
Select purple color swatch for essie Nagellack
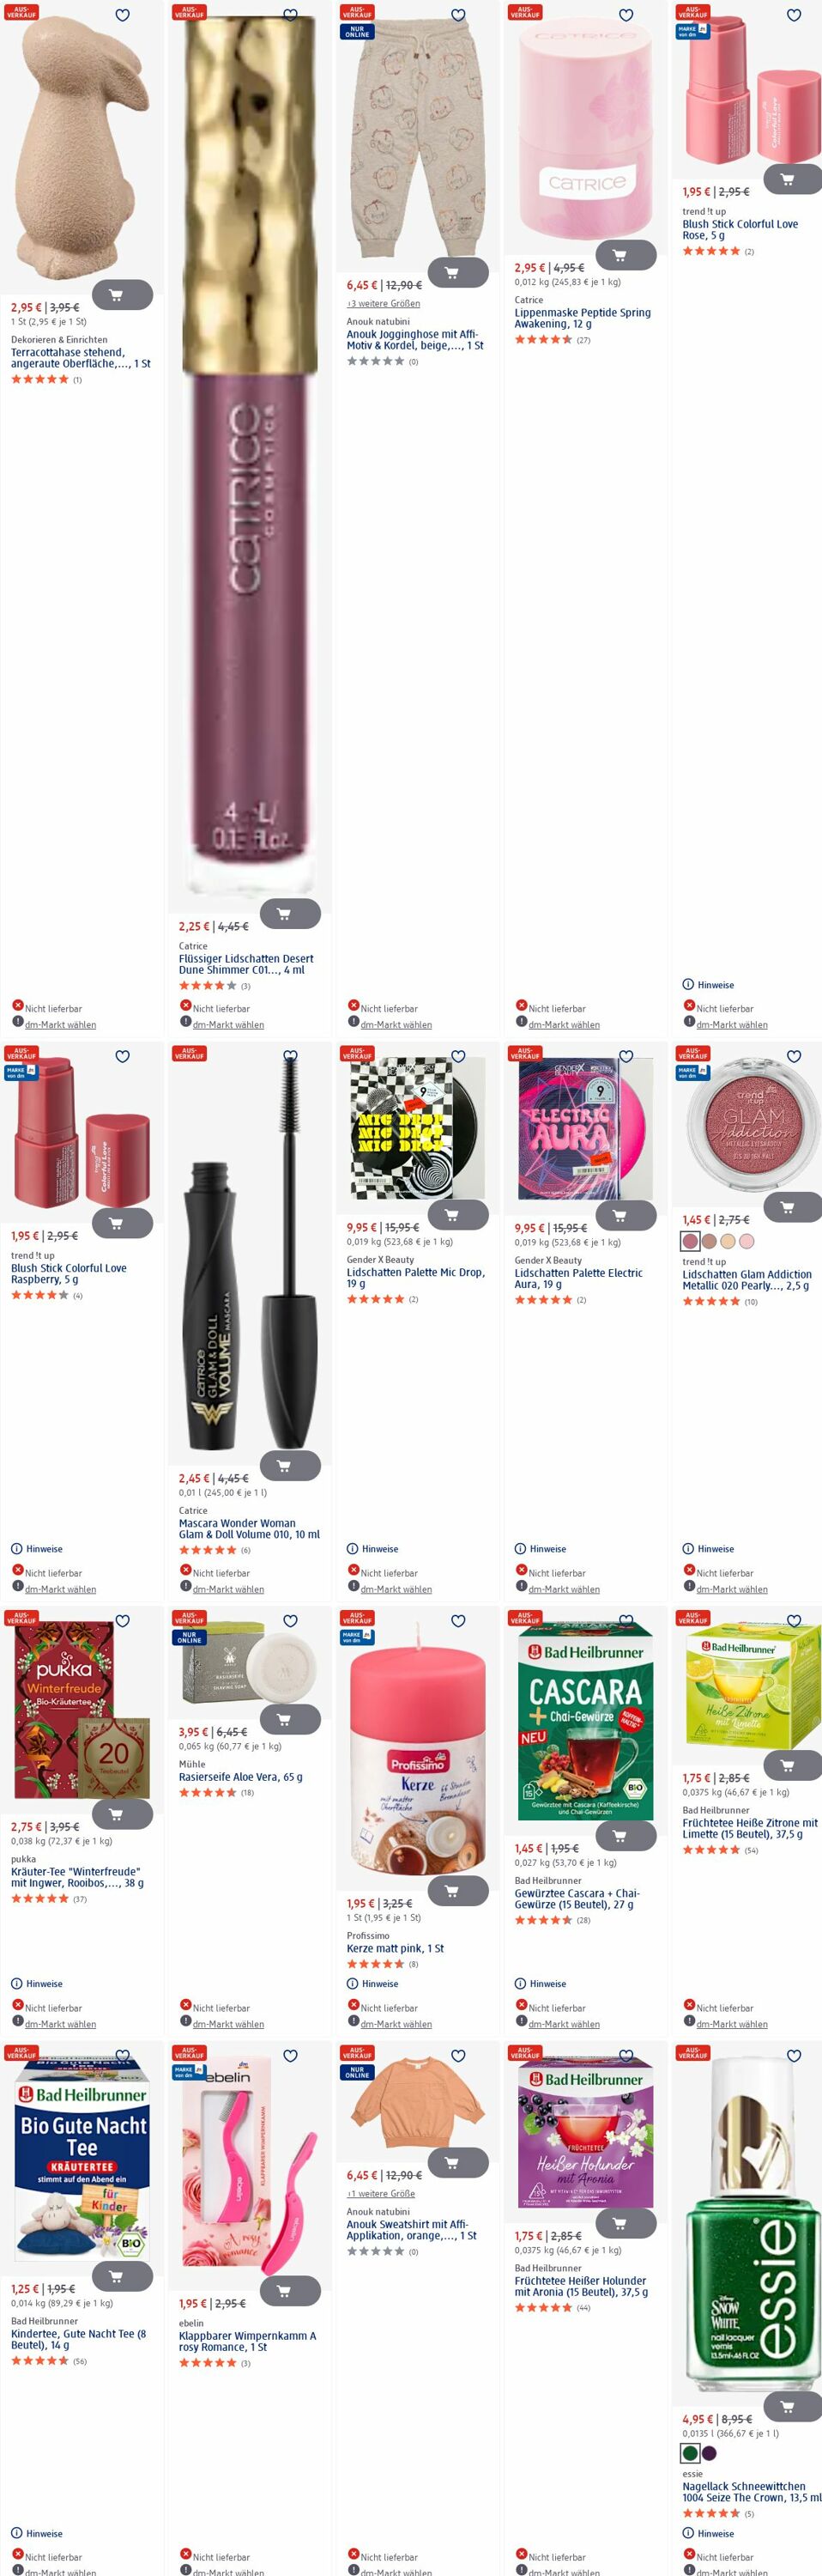(x=709, y=2453)
